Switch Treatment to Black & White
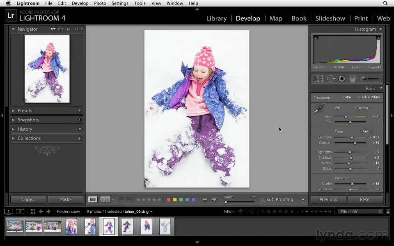The width and height of the screenshot is (394, 246). [369, 97]
